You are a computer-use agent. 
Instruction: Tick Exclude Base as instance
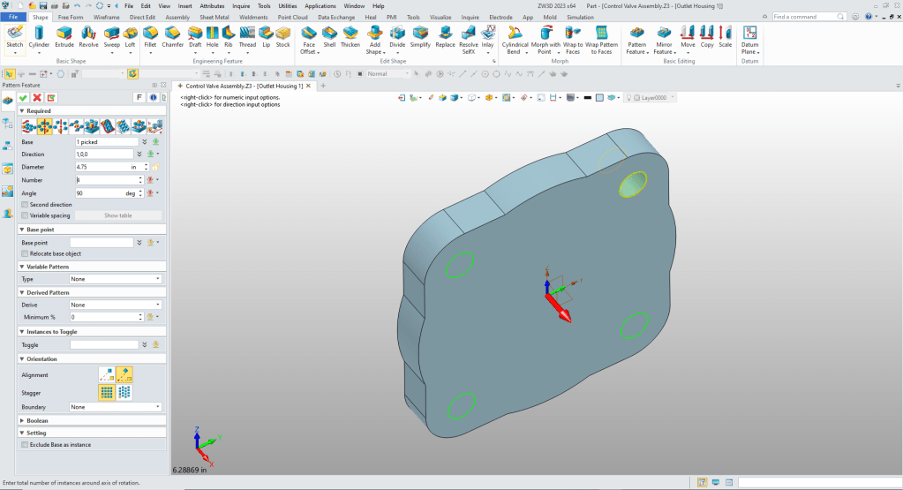pos(24,445)
